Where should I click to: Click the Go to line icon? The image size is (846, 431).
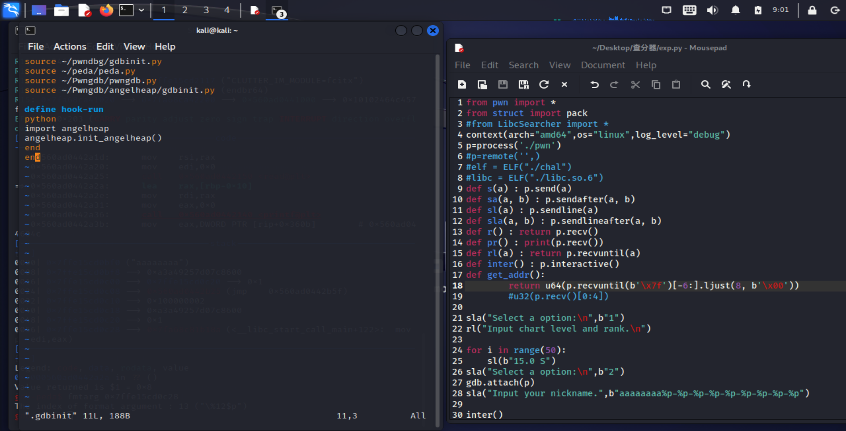click(747, 85)
